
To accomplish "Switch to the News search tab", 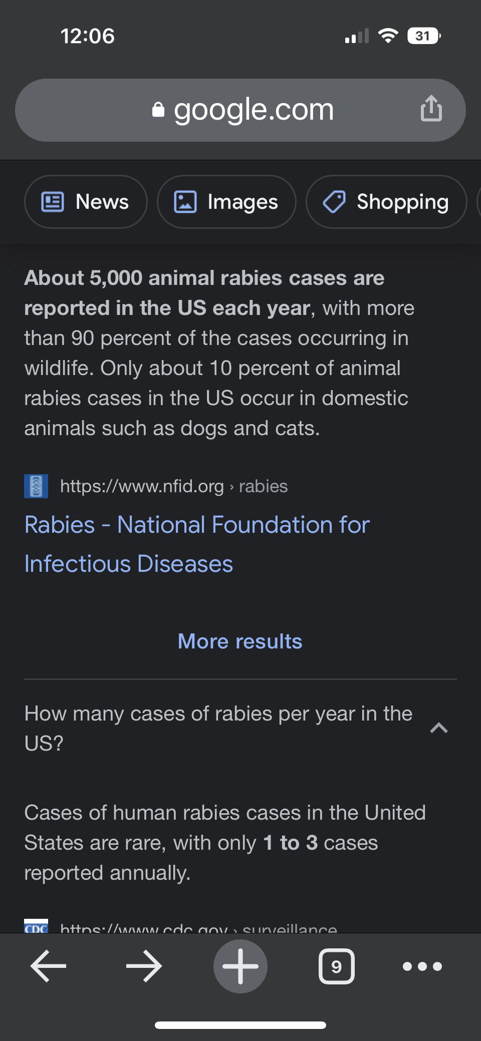I will click(86, 202).
